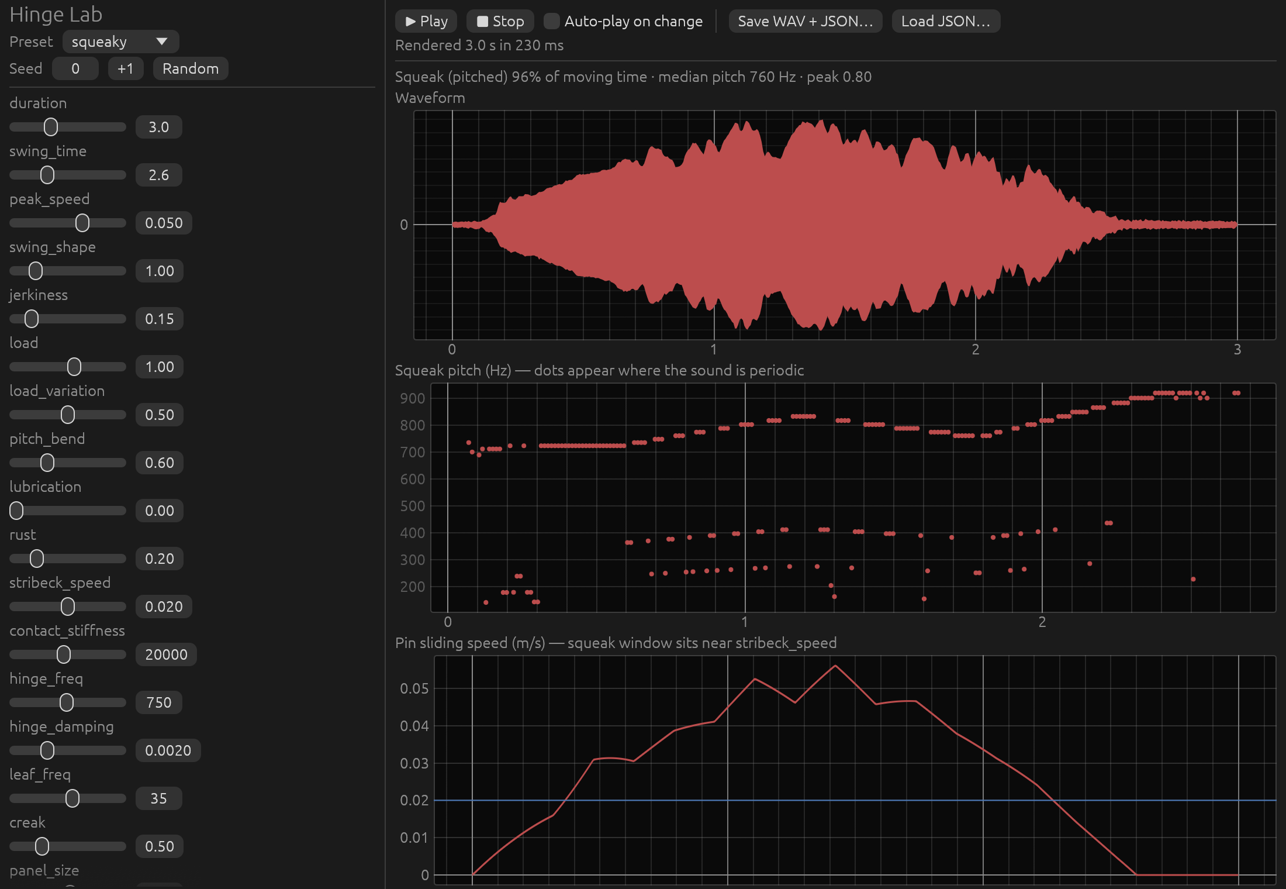Click the duration slider handle
Viewport: 1286px width, 889px height.
click(x=51, y=127)
